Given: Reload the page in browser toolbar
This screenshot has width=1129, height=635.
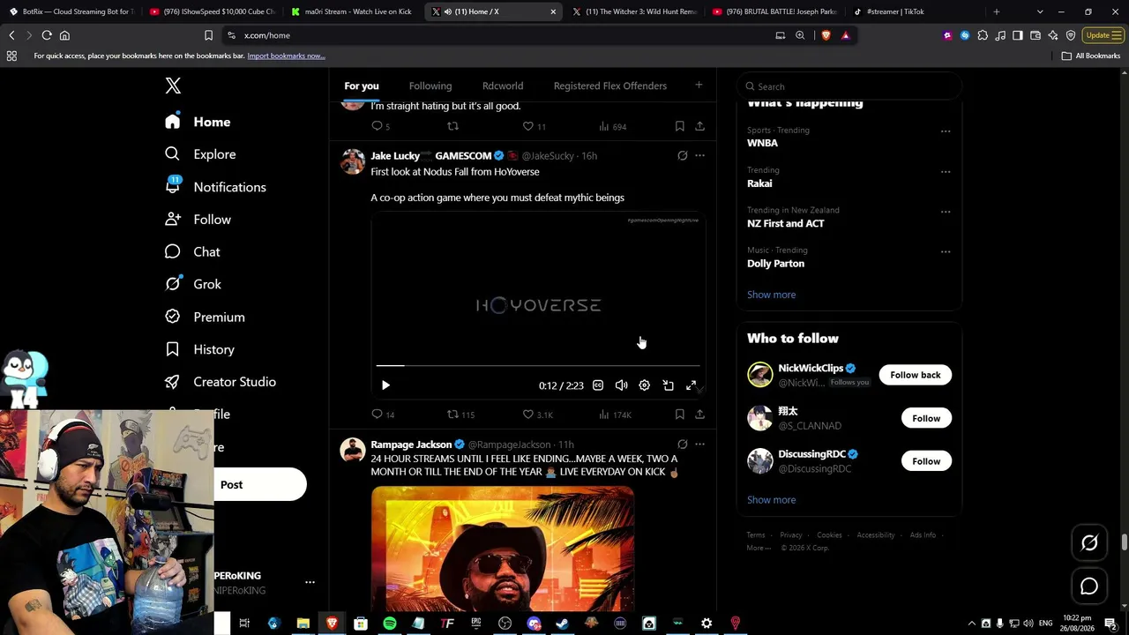Looking at the screenshot, I should point(47,35).
